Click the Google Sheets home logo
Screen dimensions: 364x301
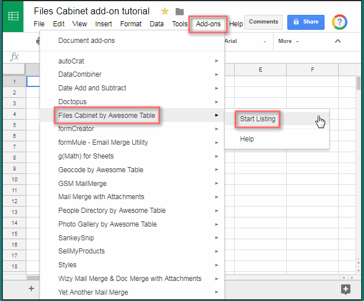click(x=13, y=17)
